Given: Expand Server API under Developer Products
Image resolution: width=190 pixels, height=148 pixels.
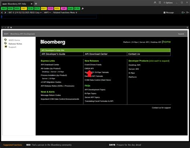Looking at the screenshot, I should coord(133,69).
